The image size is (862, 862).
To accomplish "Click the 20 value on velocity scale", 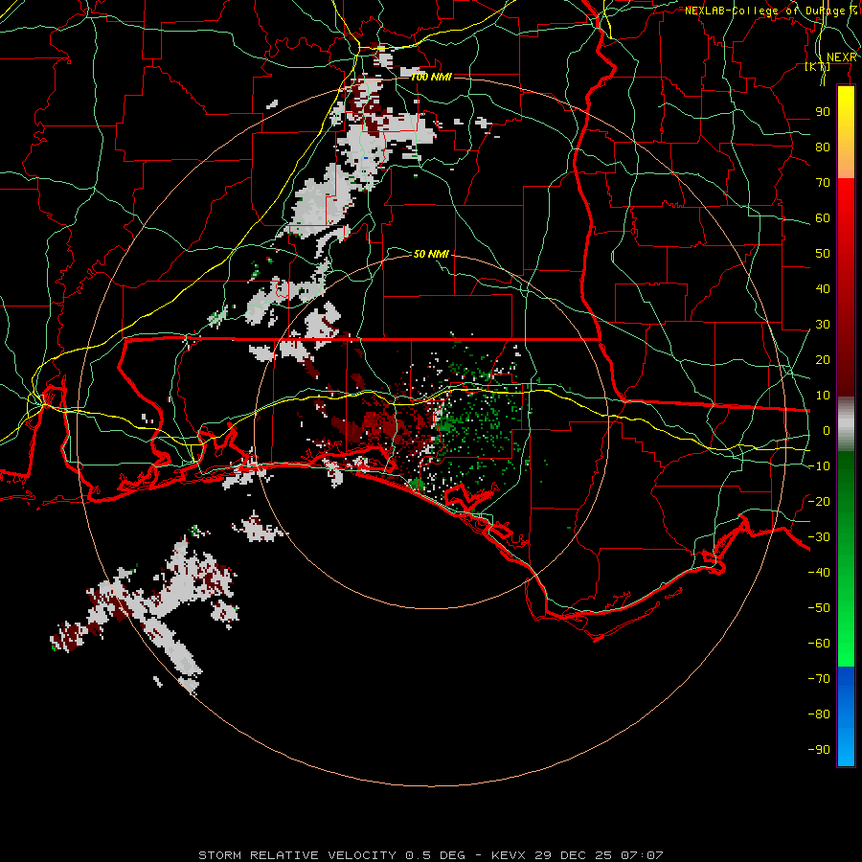I will [x=823, y=360].
